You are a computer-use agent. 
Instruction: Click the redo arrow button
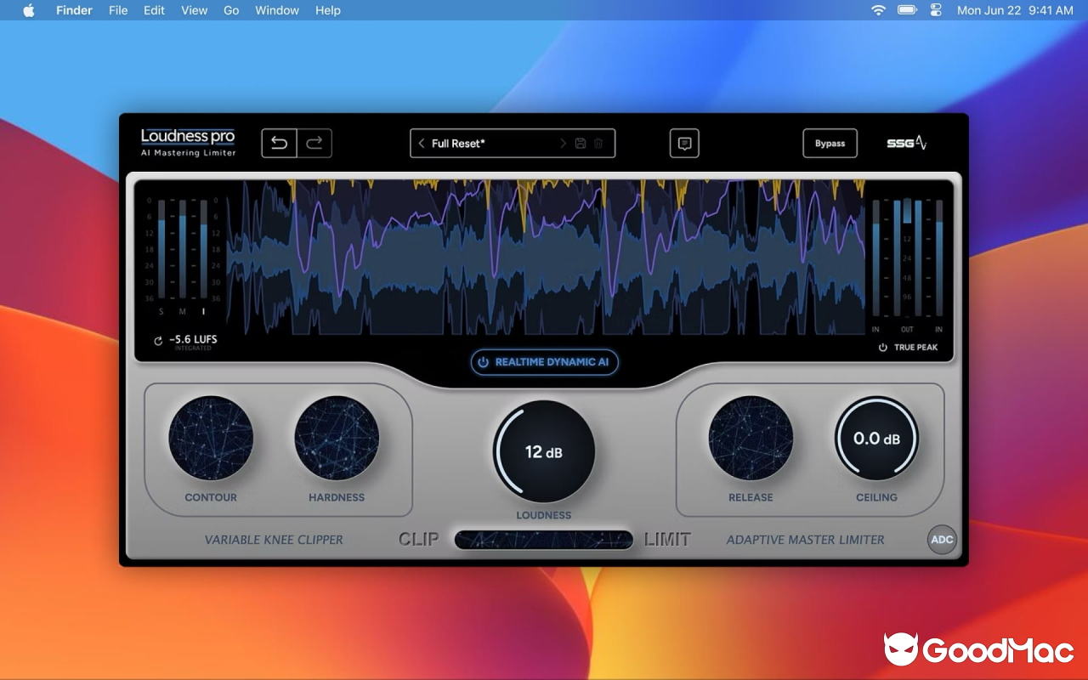314,143
